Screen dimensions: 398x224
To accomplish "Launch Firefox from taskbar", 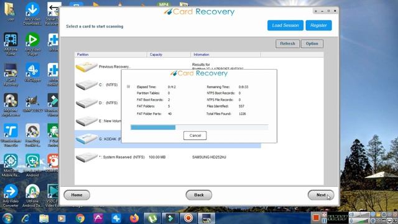I will 134,218.
